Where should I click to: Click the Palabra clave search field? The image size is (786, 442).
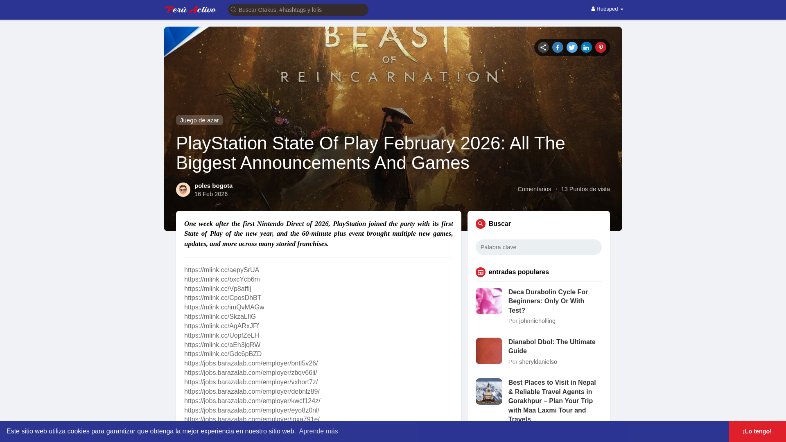538,247
